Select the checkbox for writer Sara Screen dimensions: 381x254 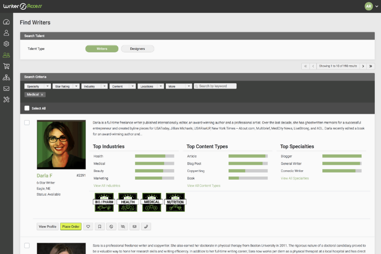27,245
